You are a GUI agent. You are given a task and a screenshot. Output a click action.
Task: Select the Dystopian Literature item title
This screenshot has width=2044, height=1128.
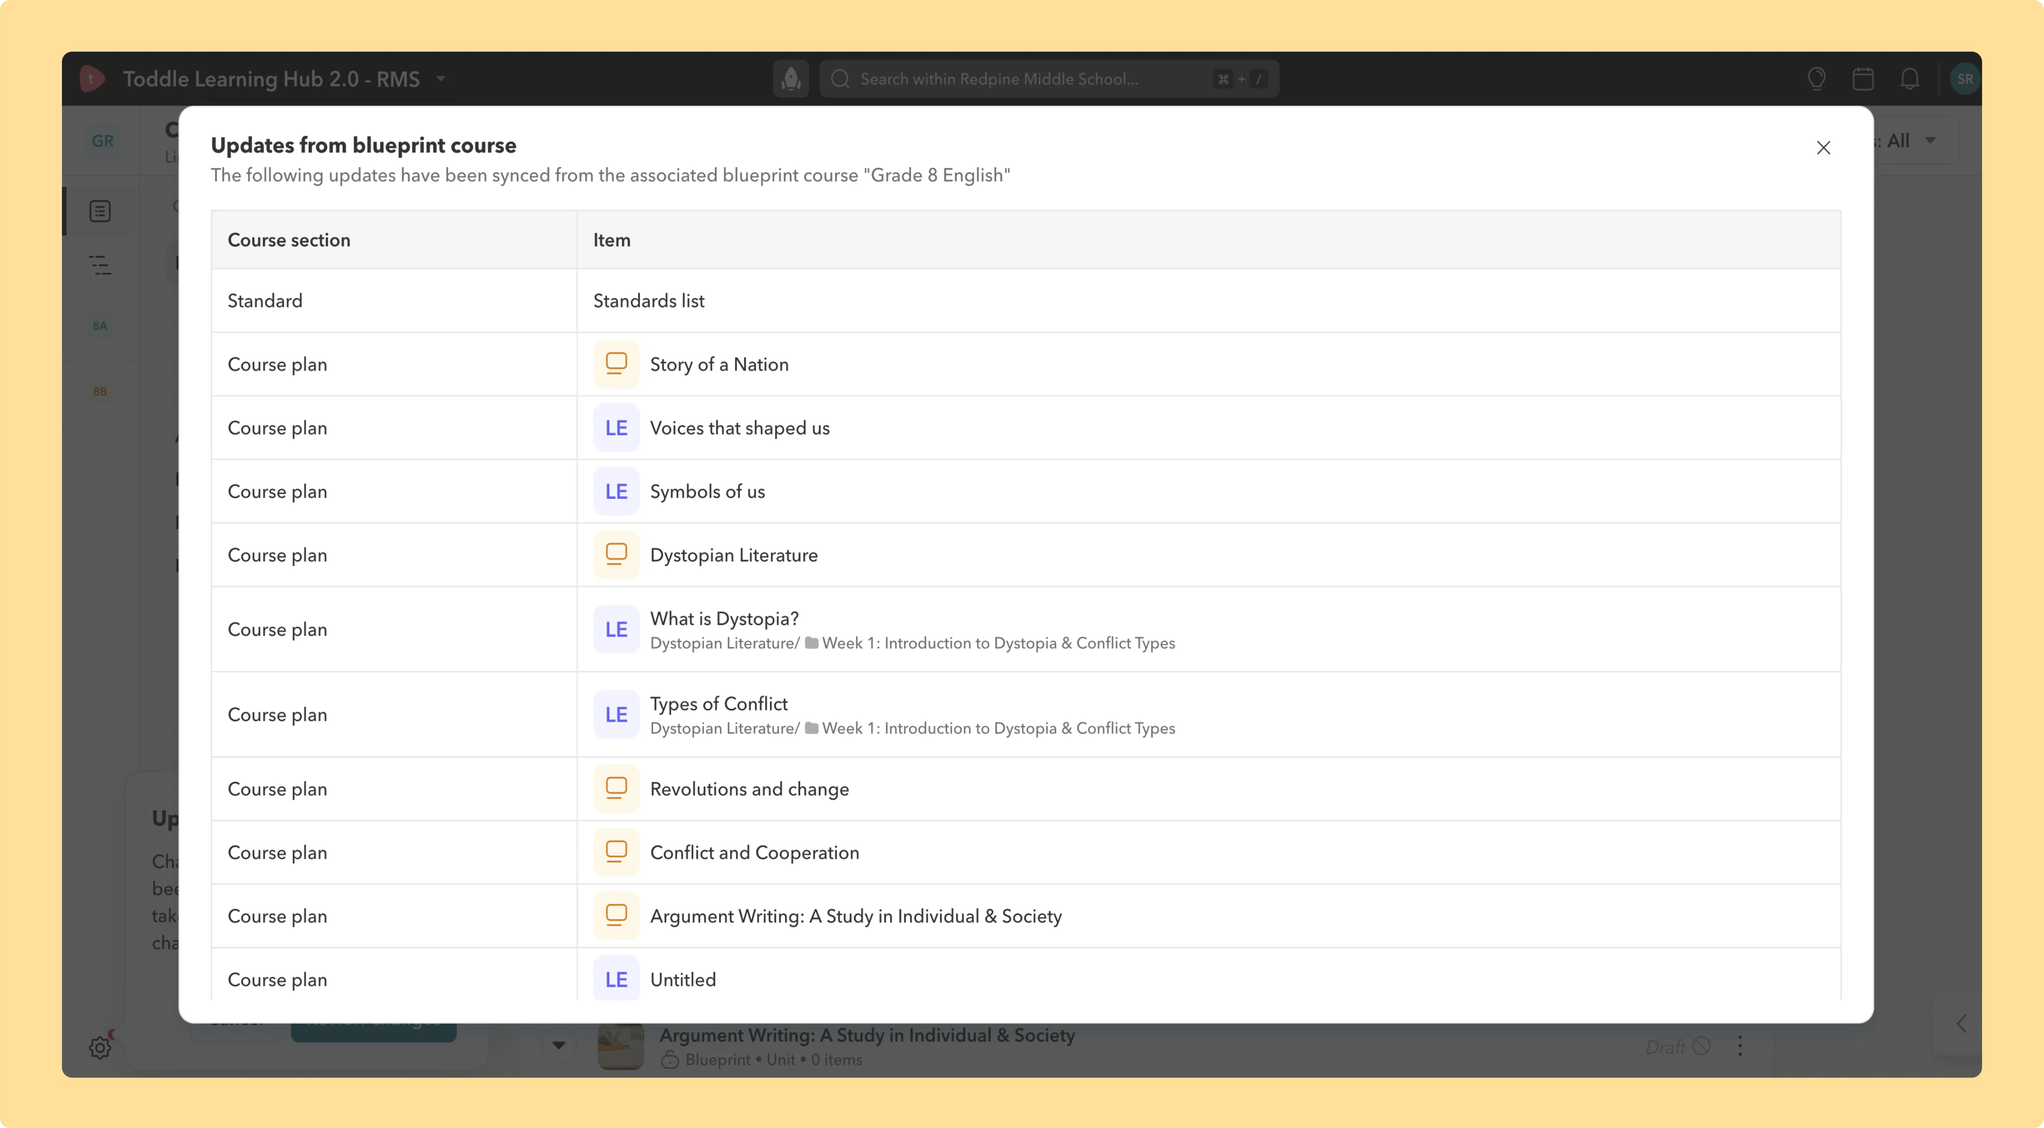[733, 555]
